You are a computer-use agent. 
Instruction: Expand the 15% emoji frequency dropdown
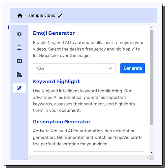pos(74,68)
